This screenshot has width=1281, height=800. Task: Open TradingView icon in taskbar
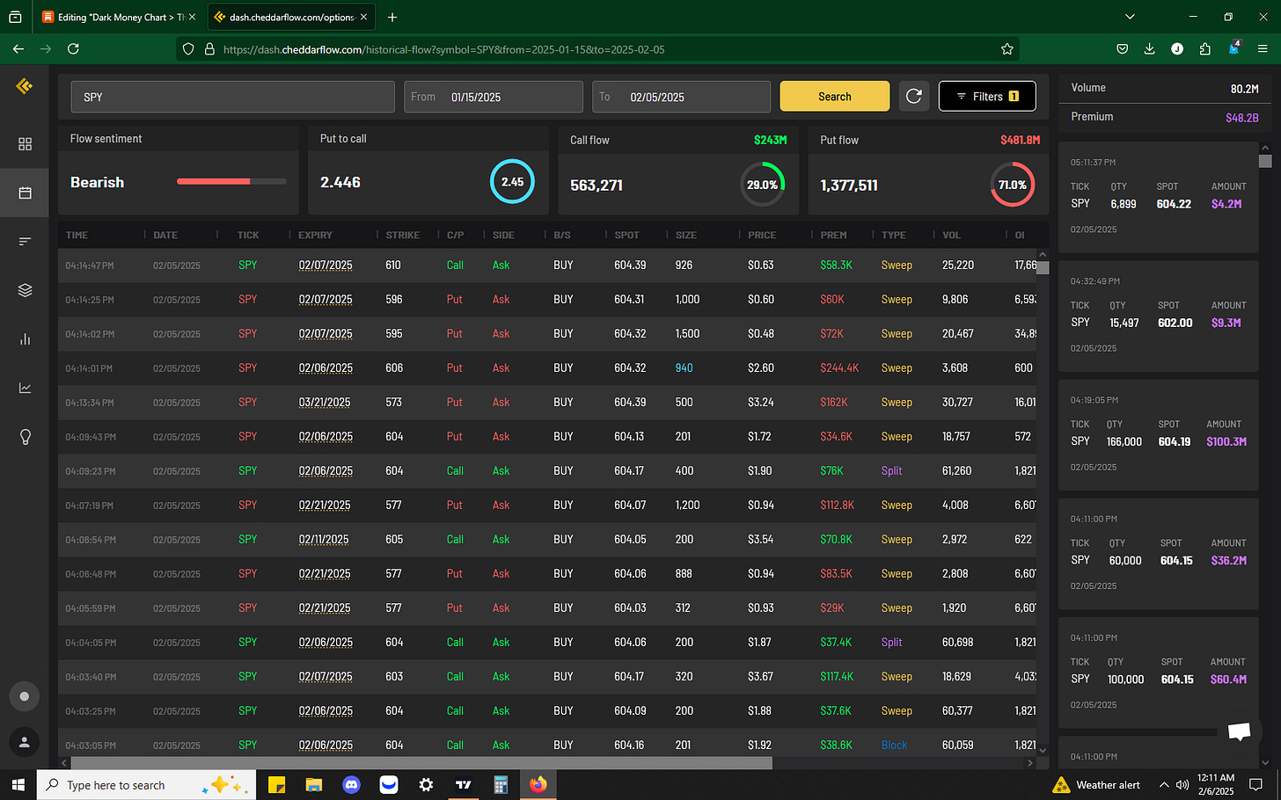[464, 784]
